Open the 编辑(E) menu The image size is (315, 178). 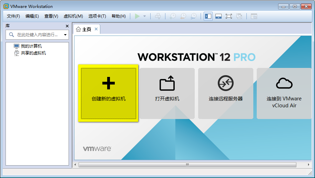coord(32,16)
